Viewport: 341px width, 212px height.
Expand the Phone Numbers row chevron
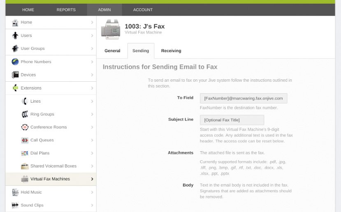click(92, 62)
